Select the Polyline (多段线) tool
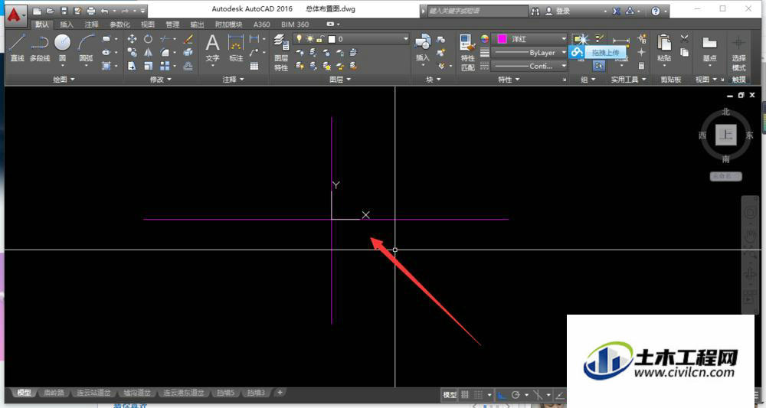The width and height of the screenshot is (766, 408). click(40, 47)
